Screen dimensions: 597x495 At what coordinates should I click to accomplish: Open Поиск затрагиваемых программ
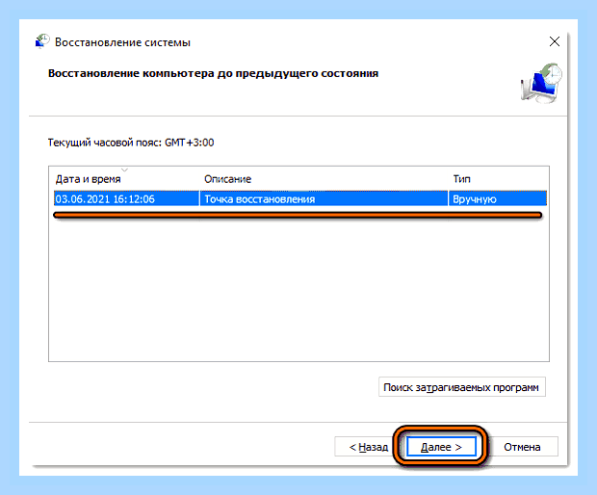coord(462,387)
